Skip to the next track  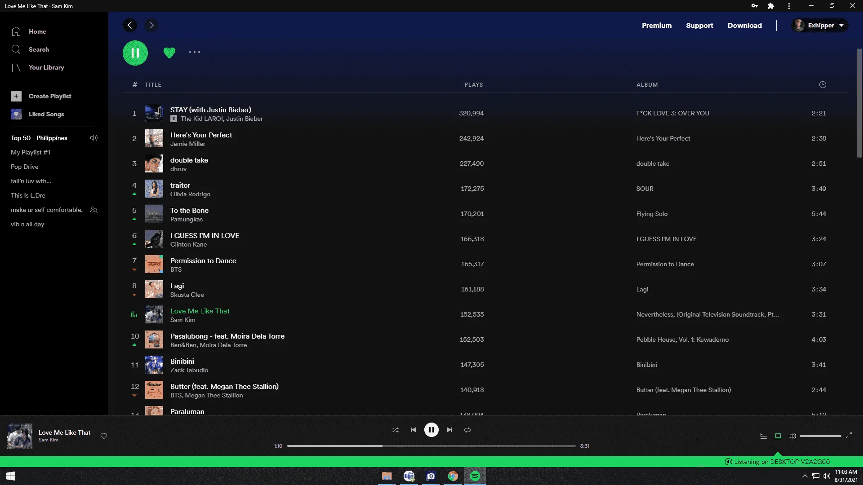coord(449,430)
